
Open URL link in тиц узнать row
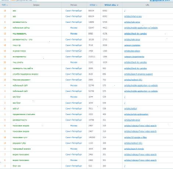[135, 62]
